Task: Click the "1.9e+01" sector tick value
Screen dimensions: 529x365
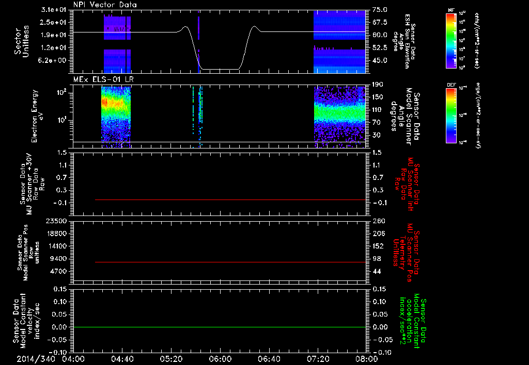Action: click(x=54, y=35)
